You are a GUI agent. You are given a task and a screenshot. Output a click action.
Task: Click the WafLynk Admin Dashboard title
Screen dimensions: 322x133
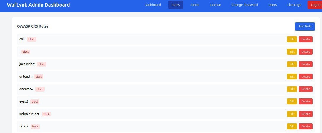point(38,5)
